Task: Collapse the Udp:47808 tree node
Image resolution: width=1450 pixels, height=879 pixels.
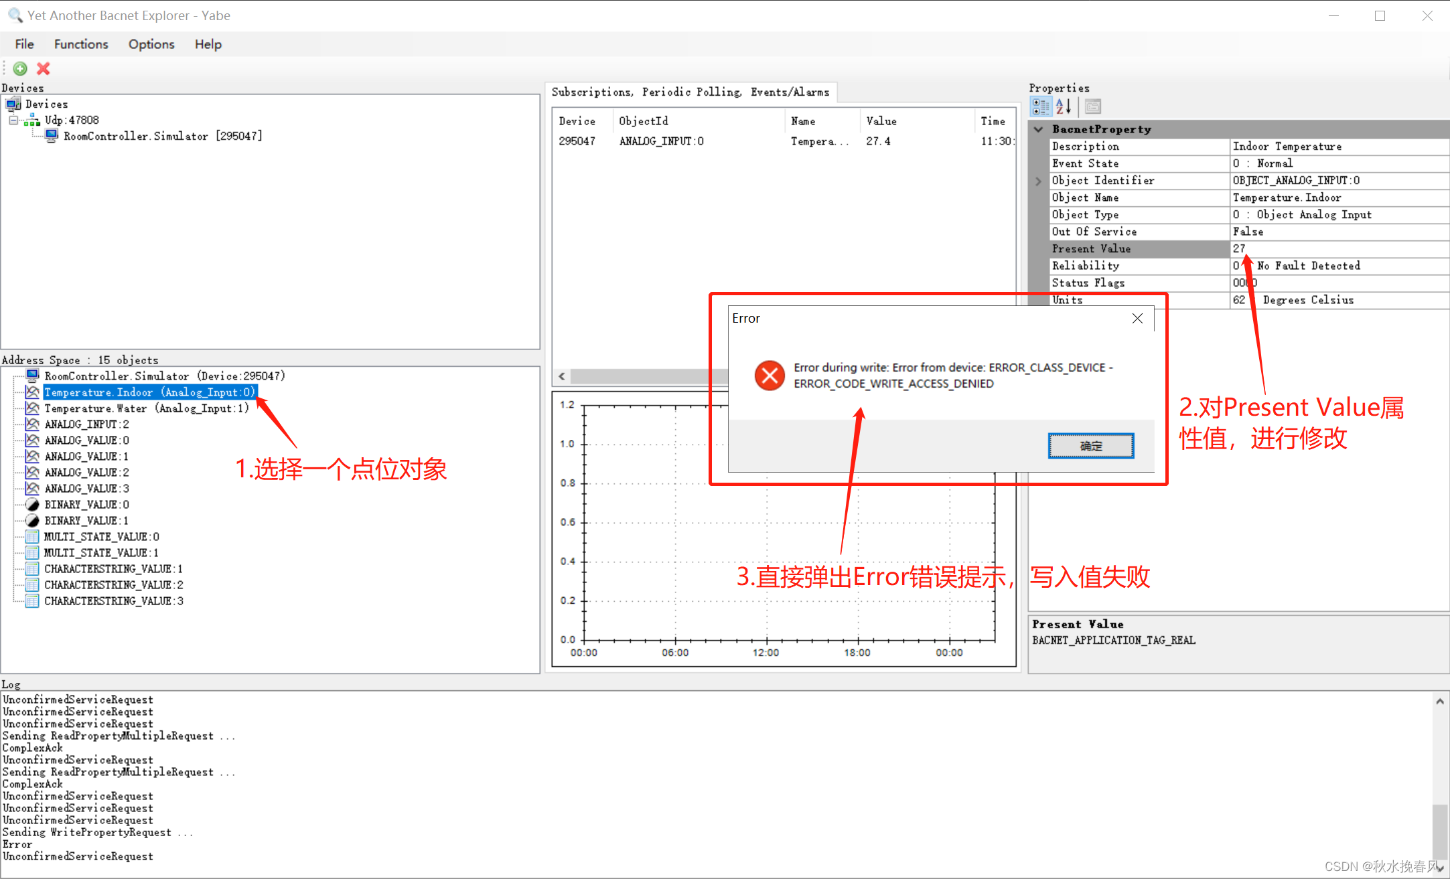Action: (x=14, y=120)
